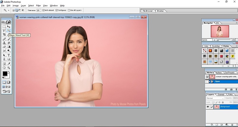The width and height of the screenshot is (238, 127).
Task: Enable Use All Layers checkbox
Action: point(69,10)
